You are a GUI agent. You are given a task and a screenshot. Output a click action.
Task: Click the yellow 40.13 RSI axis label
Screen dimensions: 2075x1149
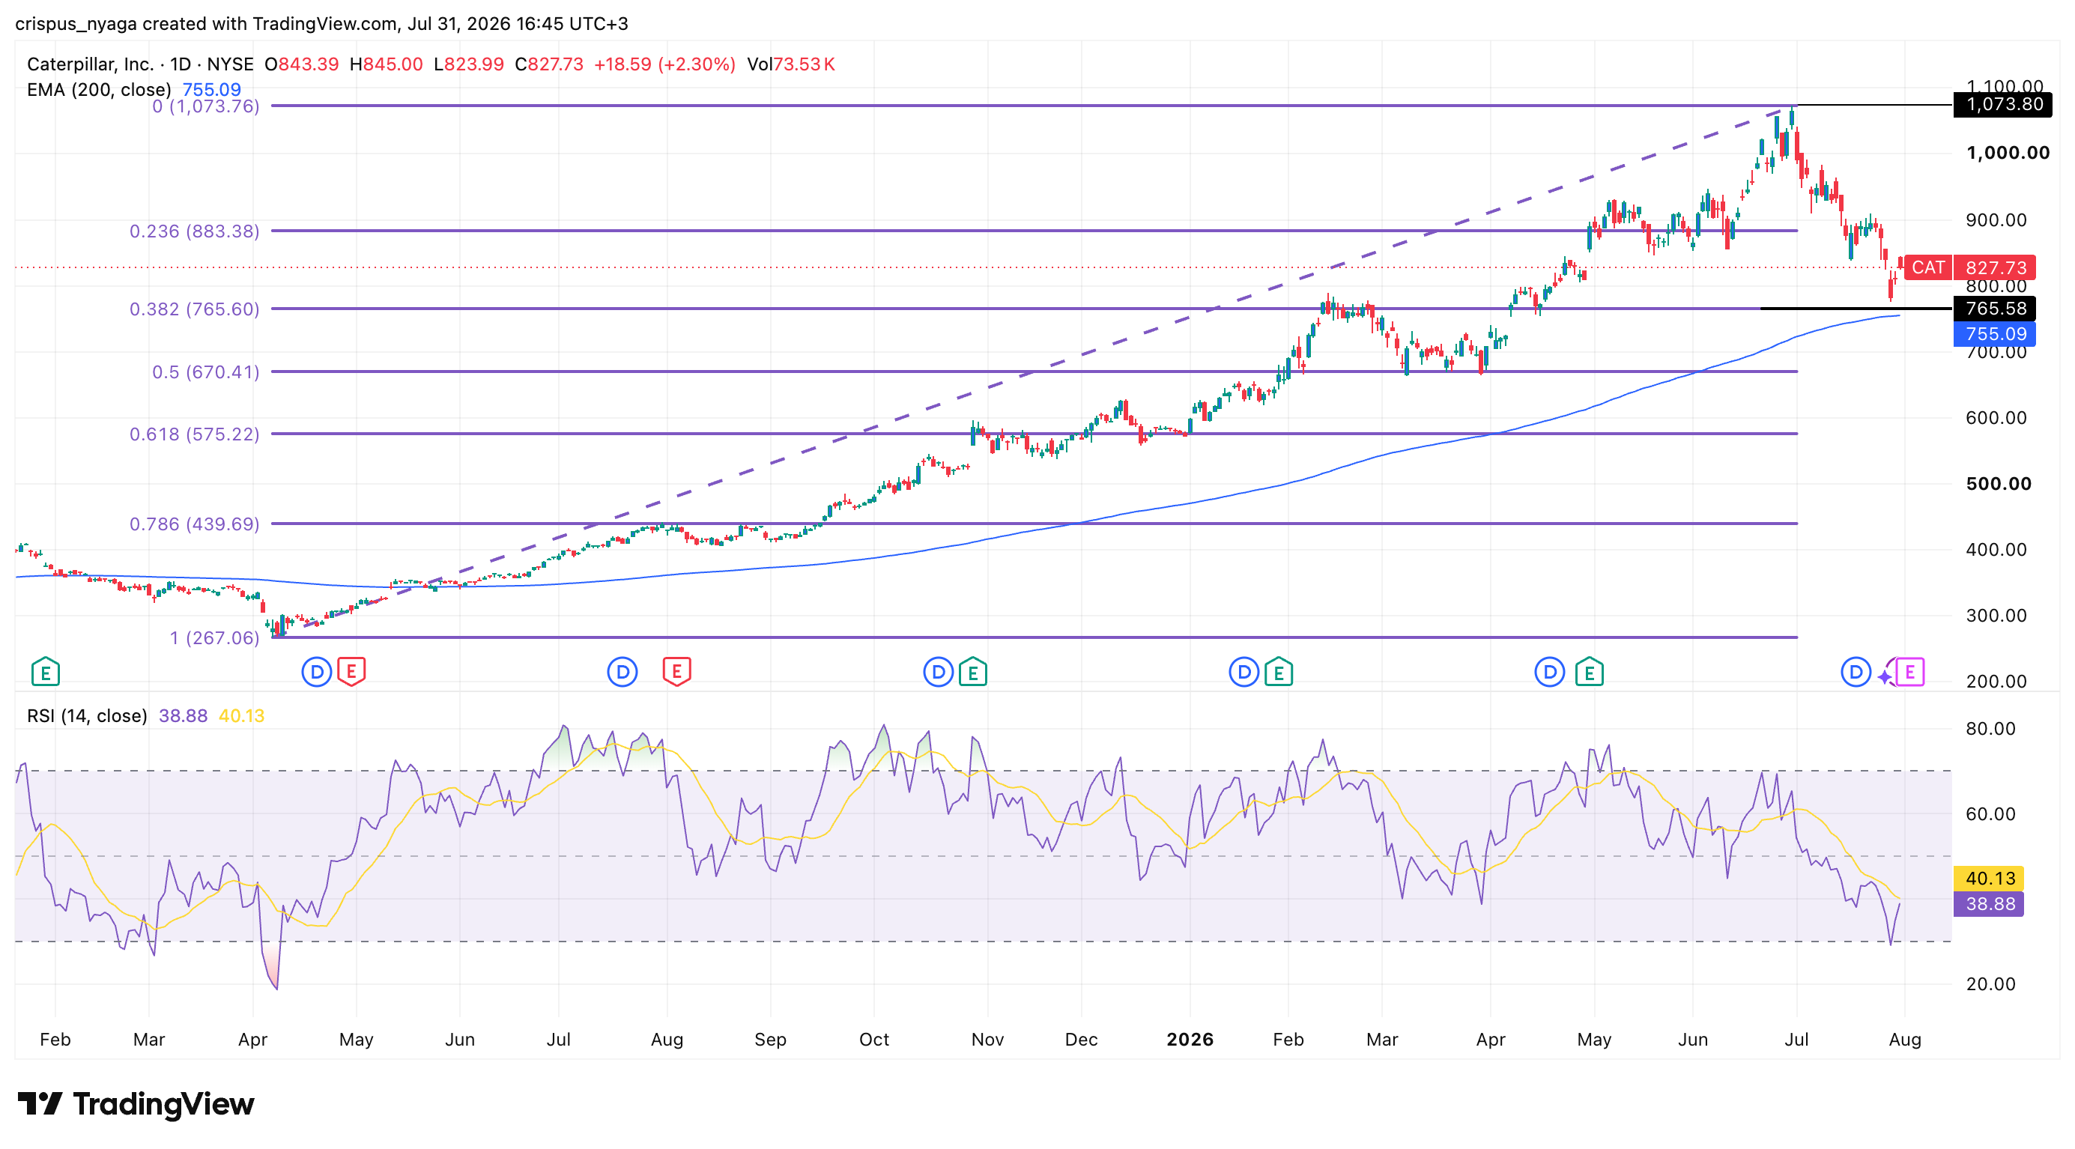1989,879
